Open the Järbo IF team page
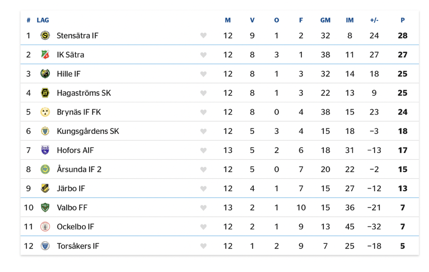 click(x=71, y=189)
